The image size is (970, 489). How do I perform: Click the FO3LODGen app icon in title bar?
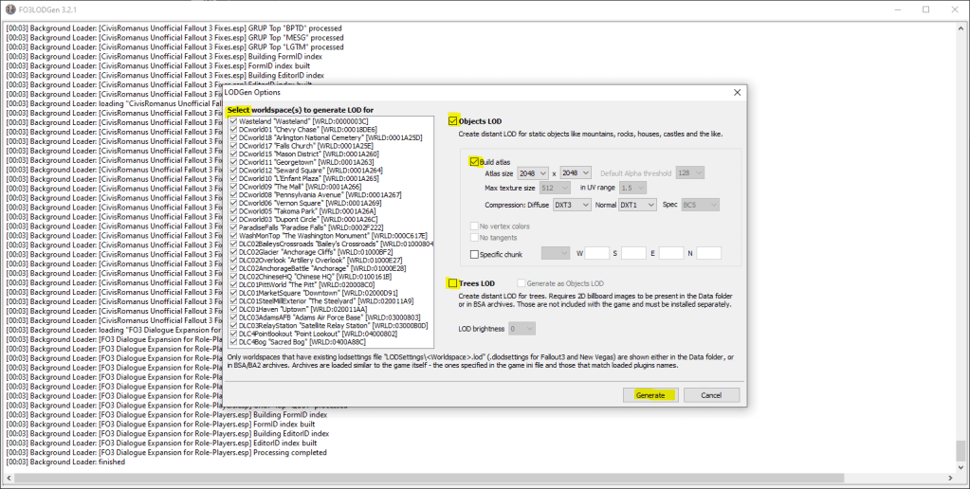tap(10, 9)
